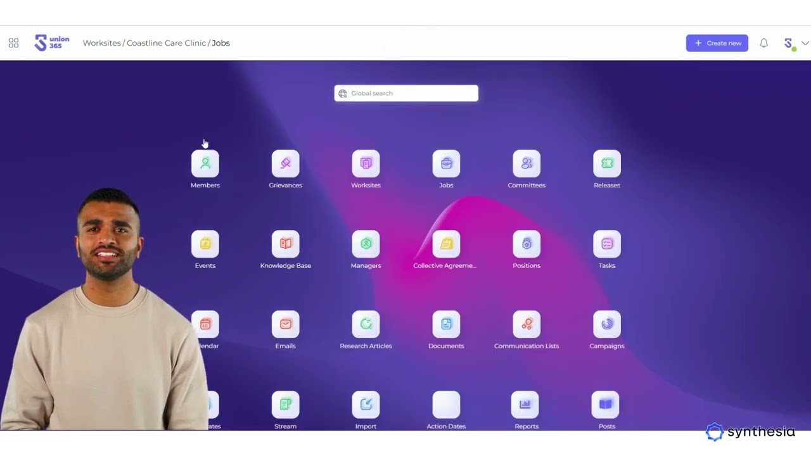Open the Posts app
The width and height of the screenshot is (811, 456).
(605, 405)
